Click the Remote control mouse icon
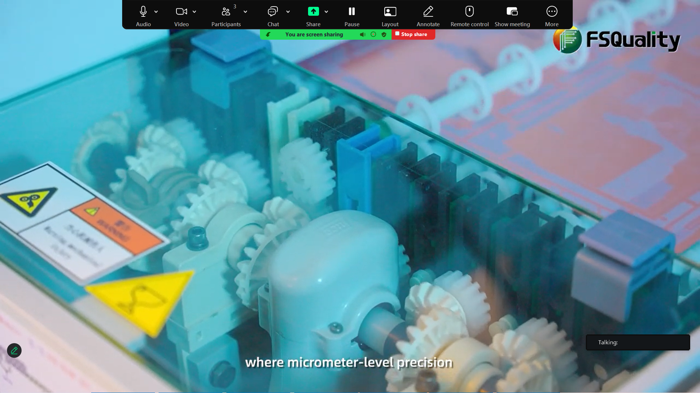 tap(469, 12)
